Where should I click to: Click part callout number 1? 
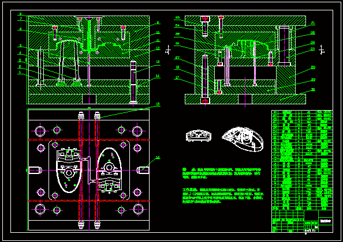point(20,71)
